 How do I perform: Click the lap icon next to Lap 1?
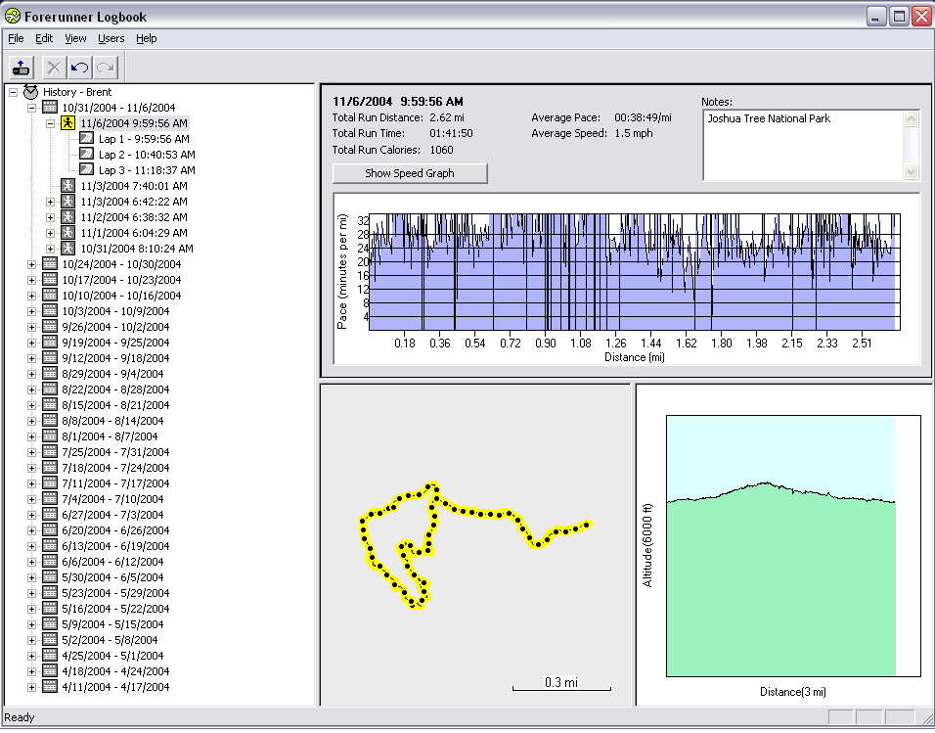point(86,139)
